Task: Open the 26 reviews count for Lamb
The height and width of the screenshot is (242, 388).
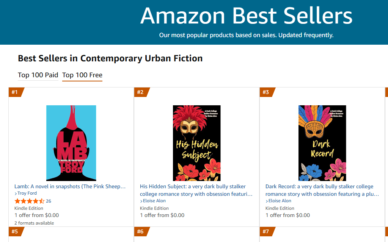Action: pos(49,201)
